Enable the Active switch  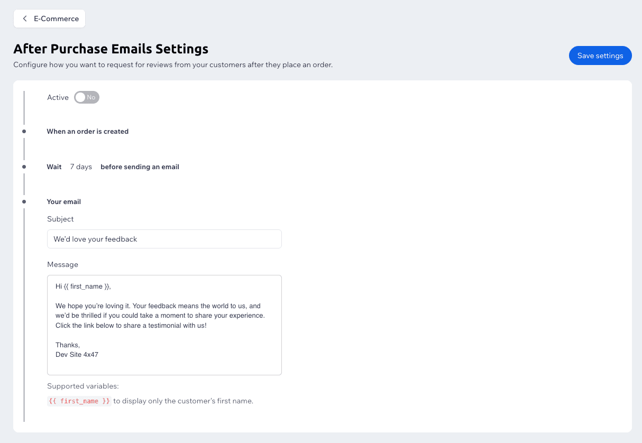click(86, 97)
